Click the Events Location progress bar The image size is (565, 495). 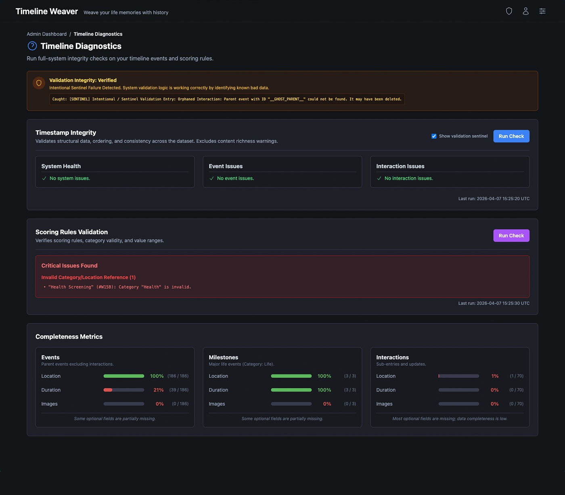[x=123, y=376]
